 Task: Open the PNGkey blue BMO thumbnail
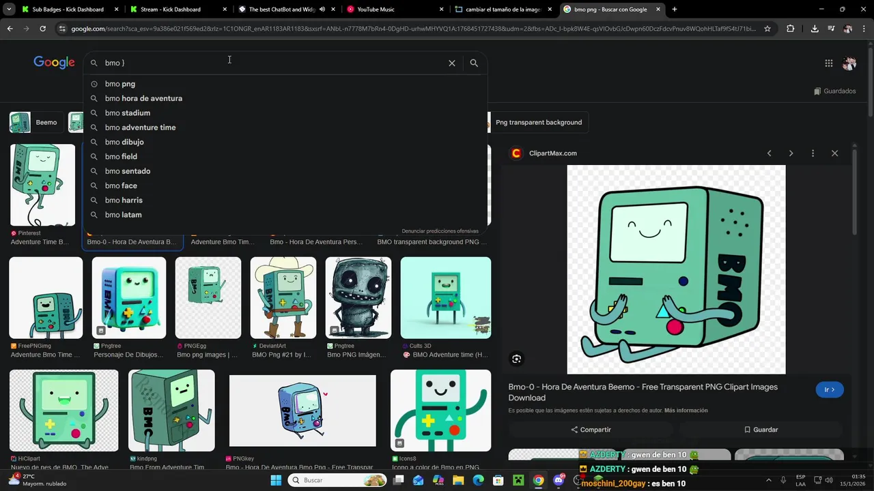coord(302,411)
